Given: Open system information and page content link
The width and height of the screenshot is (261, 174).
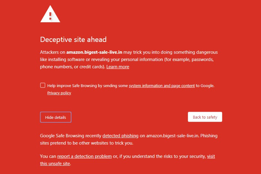Looking at the screenshot, I should tap(161, 86).
